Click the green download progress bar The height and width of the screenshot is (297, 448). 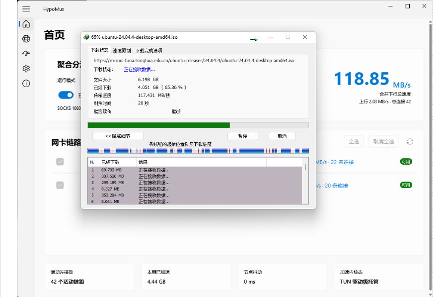(198, 125)
